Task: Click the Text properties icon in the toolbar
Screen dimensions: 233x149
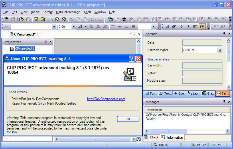Action: (174, 27)
